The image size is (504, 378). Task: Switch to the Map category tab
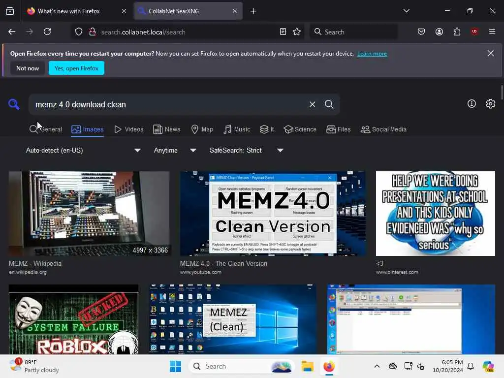click(x=202, y=129)
